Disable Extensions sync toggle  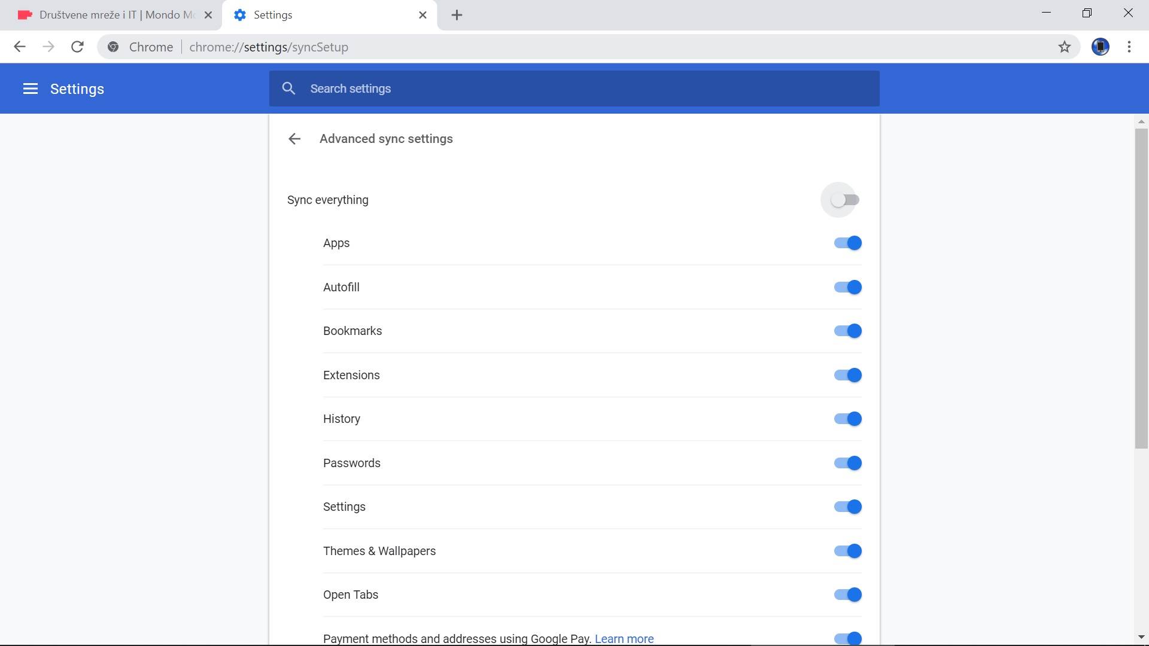pos(847,375)
